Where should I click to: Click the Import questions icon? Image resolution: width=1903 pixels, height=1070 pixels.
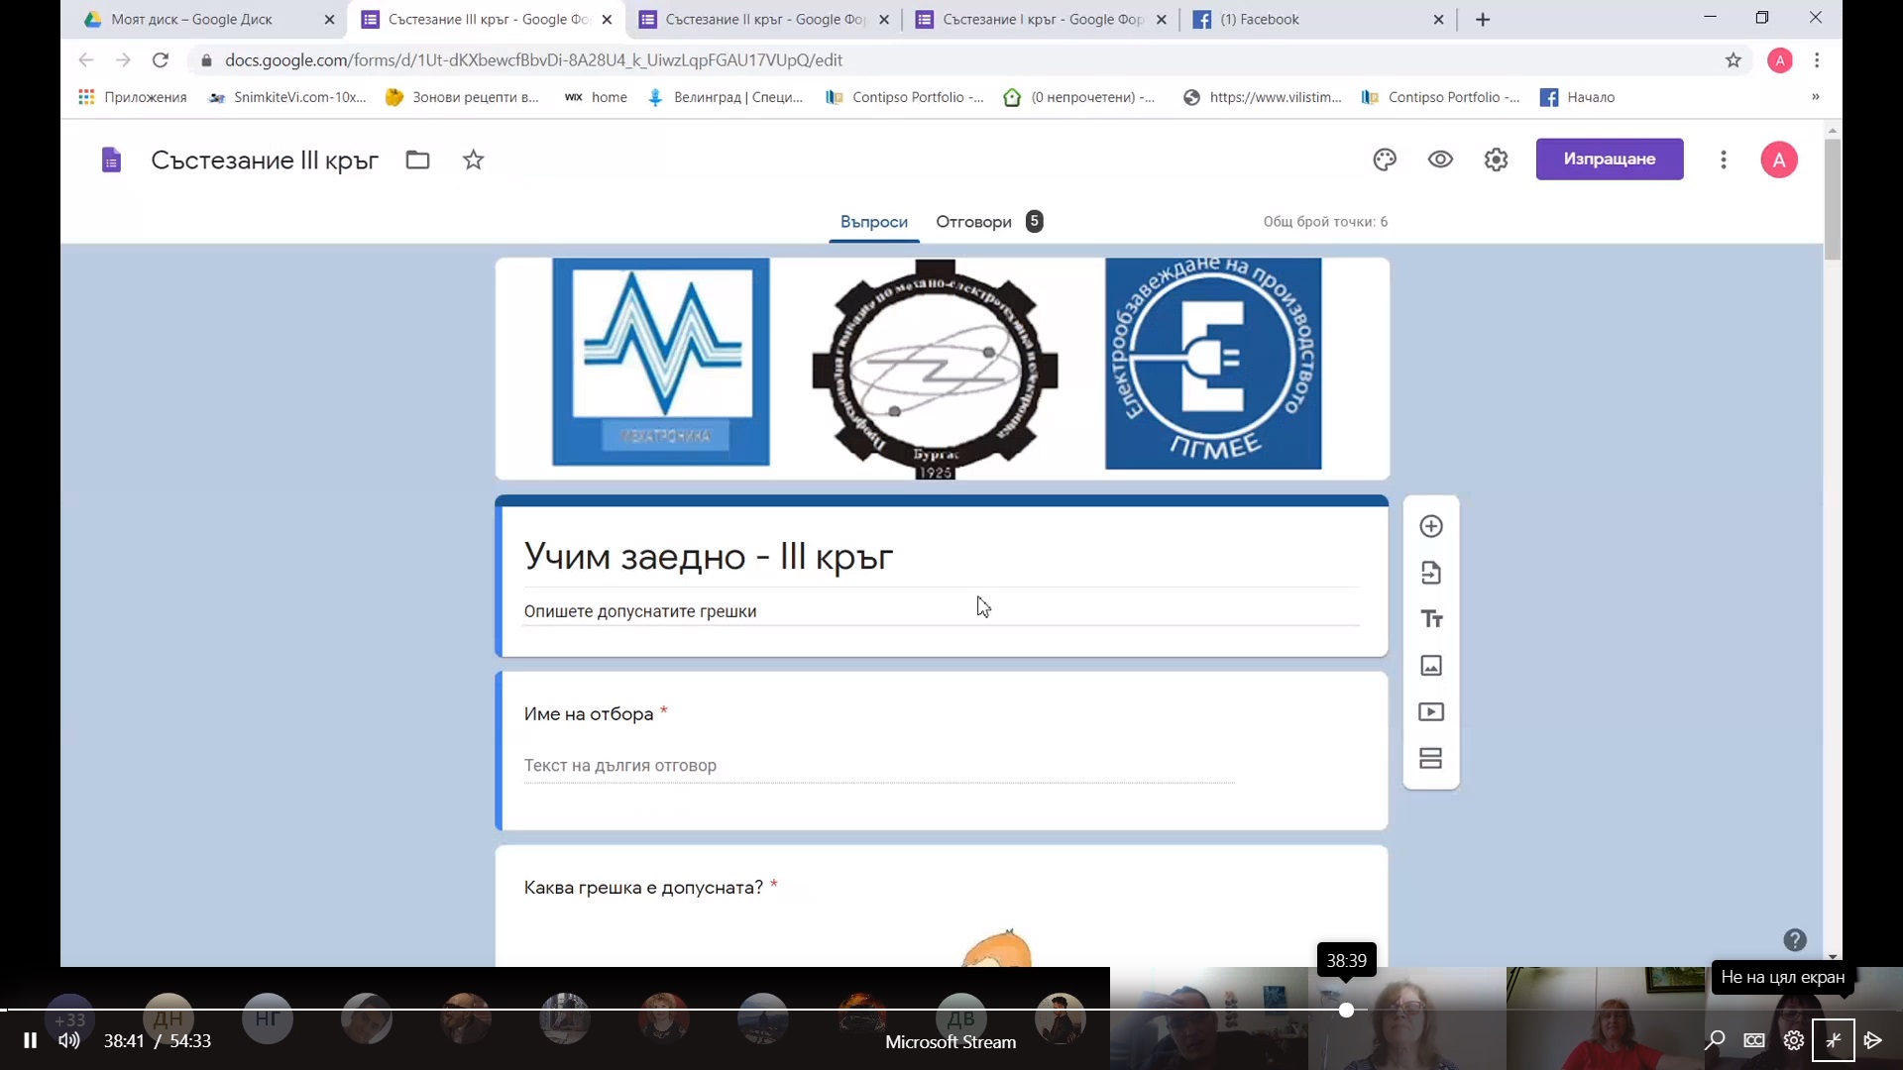click(1430, 573)
